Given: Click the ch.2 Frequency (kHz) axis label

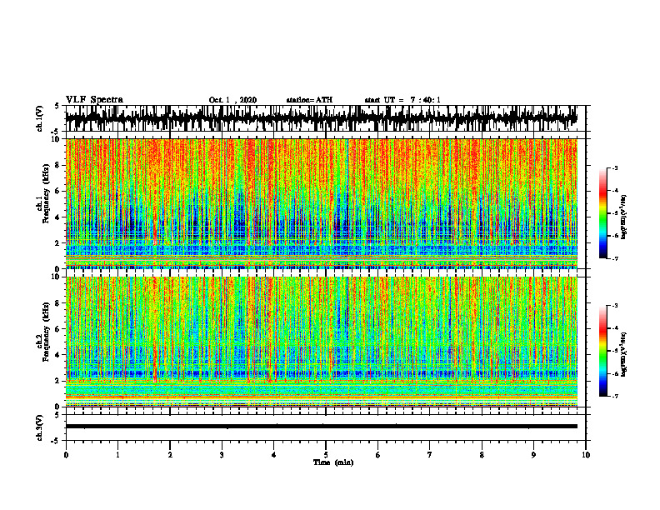Looking at the screenshot, I should click(45, 332).
